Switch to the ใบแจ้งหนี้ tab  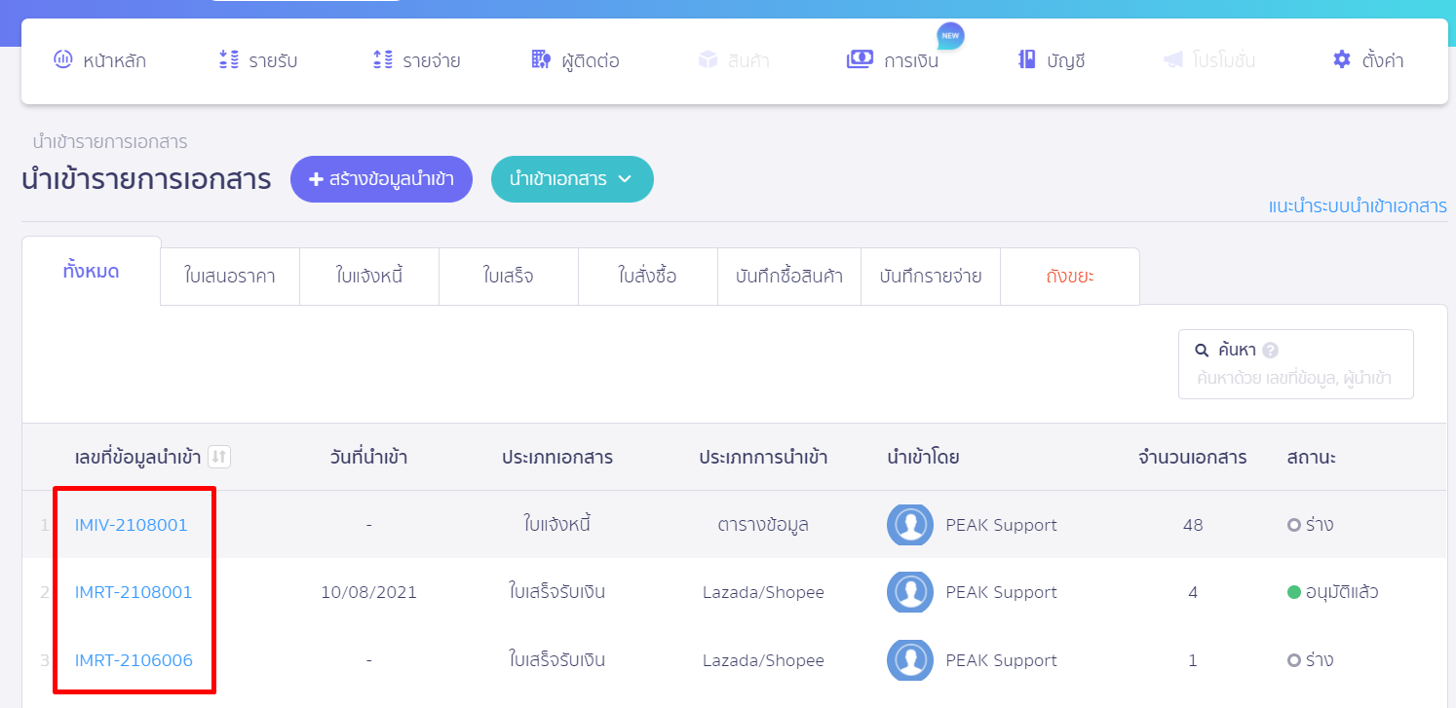pyautogui.click(x=368, y=277)
